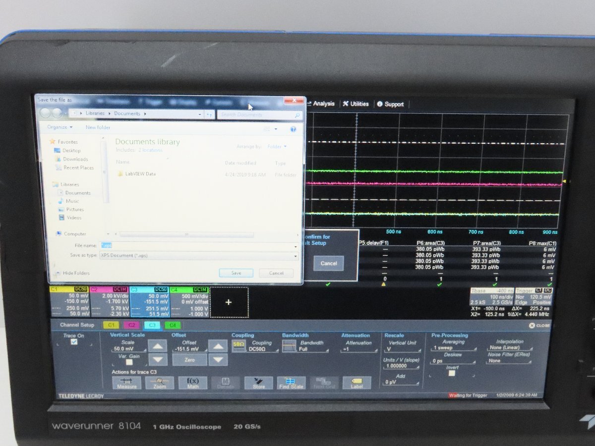Click the help icon in the save dialog
Image resolution: width=595 pixels, height=446 pixels.
tap(293, 129)
